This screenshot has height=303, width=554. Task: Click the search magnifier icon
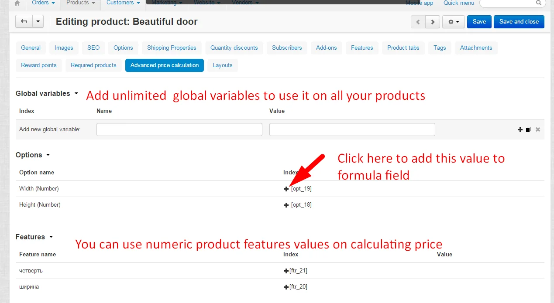coord(539,3)
